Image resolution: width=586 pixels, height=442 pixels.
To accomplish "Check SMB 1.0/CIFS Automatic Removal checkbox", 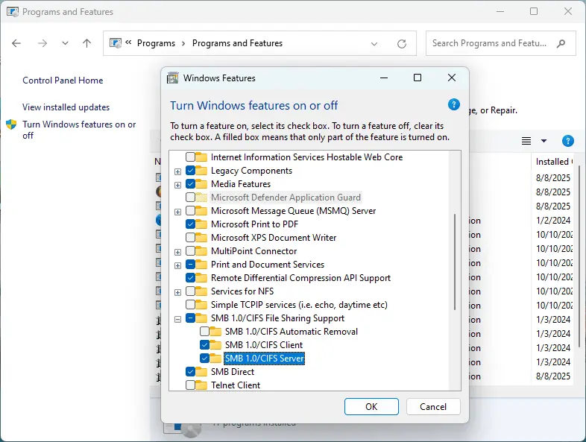I will (x=204, y=332).
